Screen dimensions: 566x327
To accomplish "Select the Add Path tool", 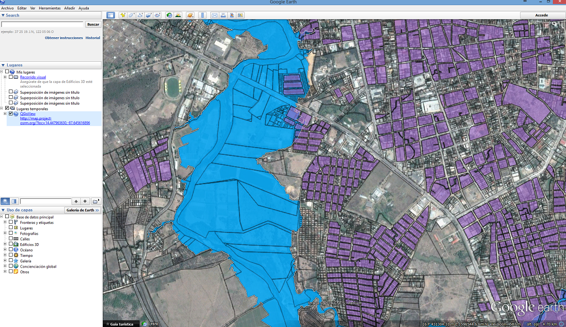I will (x=140, y=16).
